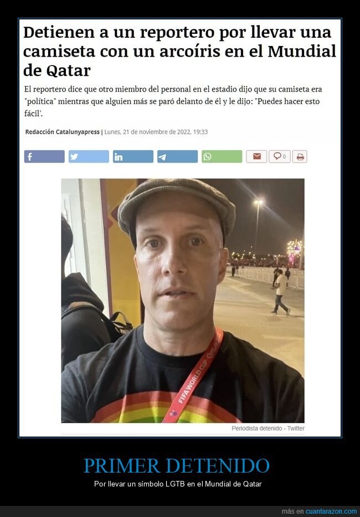Click the FIFA World Cup lanyard
This screenshot has width=360, height=517.
194,376
